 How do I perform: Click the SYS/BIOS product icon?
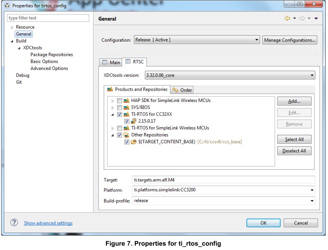tap(126, 107)
